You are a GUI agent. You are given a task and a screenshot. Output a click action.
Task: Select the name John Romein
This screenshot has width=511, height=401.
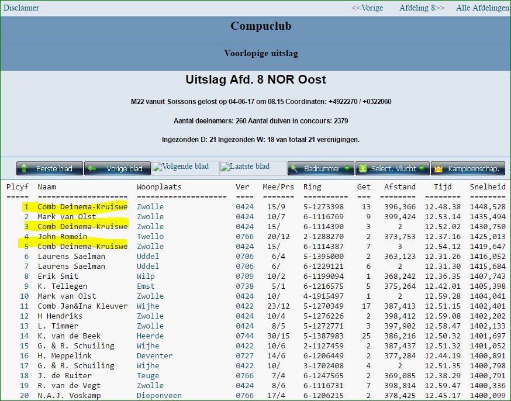(62, 237)
